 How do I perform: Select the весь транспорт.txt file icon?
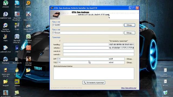pyautogui.click(x=165, y=72)
